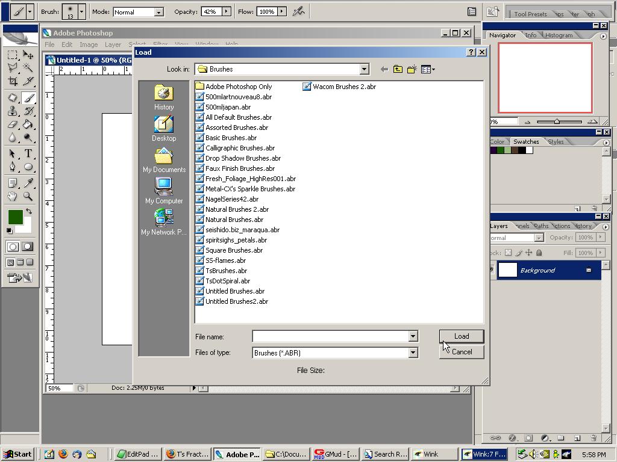
Task: Switch to the Swatches tab
Action: [527, 141]
